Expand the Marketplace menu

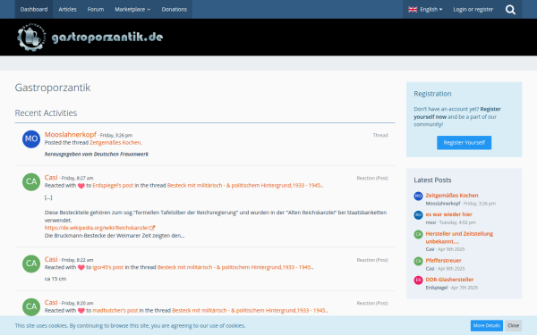tap(132, 10)
